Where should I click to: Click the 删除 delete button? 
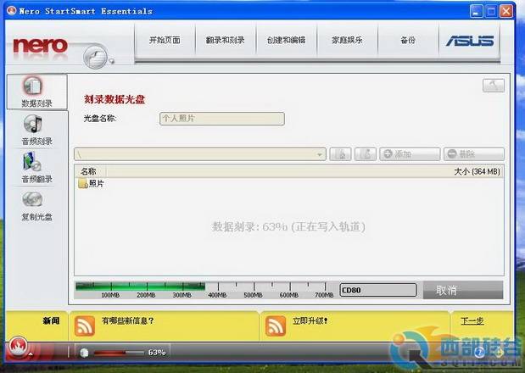pyautogui.click(x=474, y=154)
